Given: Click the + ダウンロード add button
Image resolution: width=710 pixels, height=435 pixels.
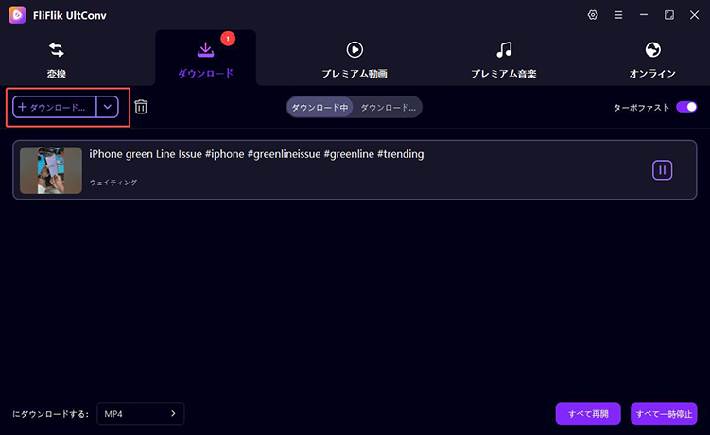Looking at the screenshot, I should tap(54, 107).
